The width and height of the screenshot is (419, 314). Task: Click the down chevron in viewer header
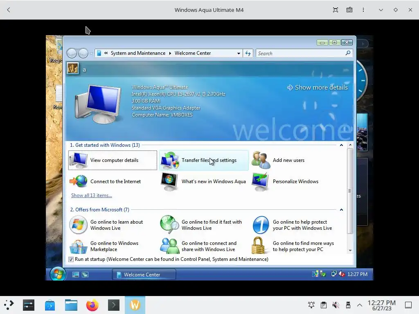pos(381,10)
